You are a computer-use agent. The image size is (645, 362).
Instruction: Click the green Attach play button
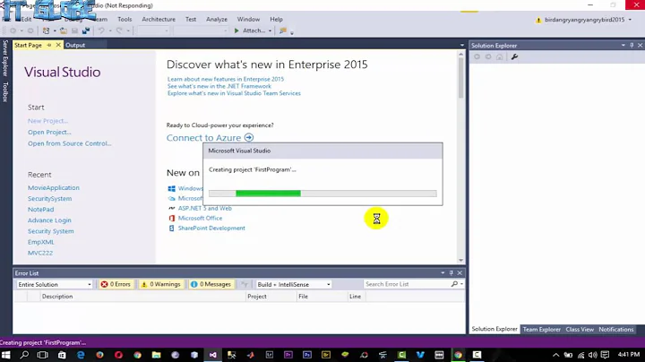coord(236,30)
